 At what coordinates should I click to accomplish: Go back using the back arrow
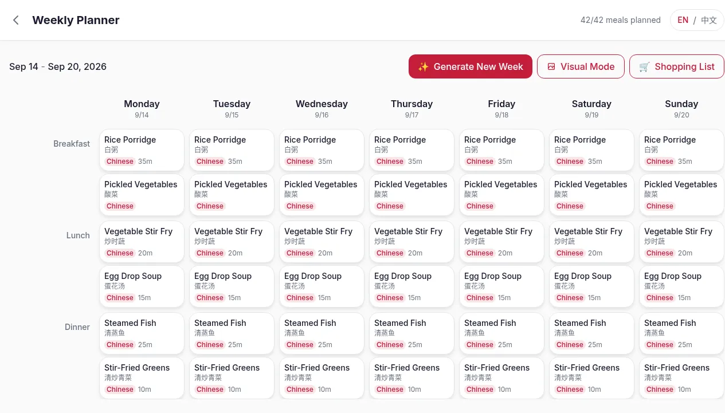click(x=16, y=20)
